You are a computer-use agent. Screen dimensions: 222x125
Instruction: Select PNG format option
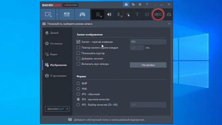point(78,89)
